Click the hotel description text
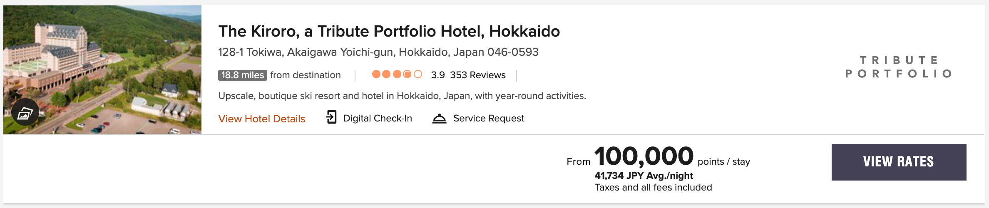Screen dimensions: 989x208 click(402, 96)
